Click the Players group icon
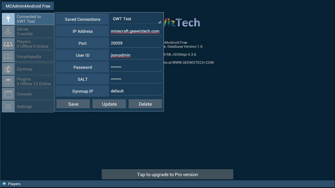Viewport: 335px width, 188px height. pyautogui.click(x=8, y=44)
